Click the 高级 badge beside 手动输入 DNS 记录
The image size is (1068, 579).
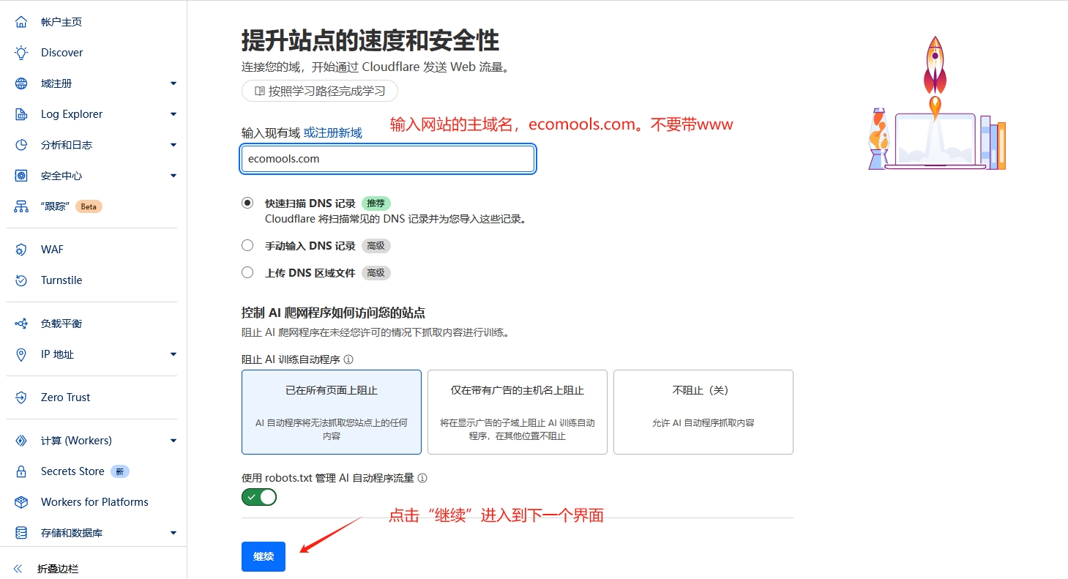(376, 246)
